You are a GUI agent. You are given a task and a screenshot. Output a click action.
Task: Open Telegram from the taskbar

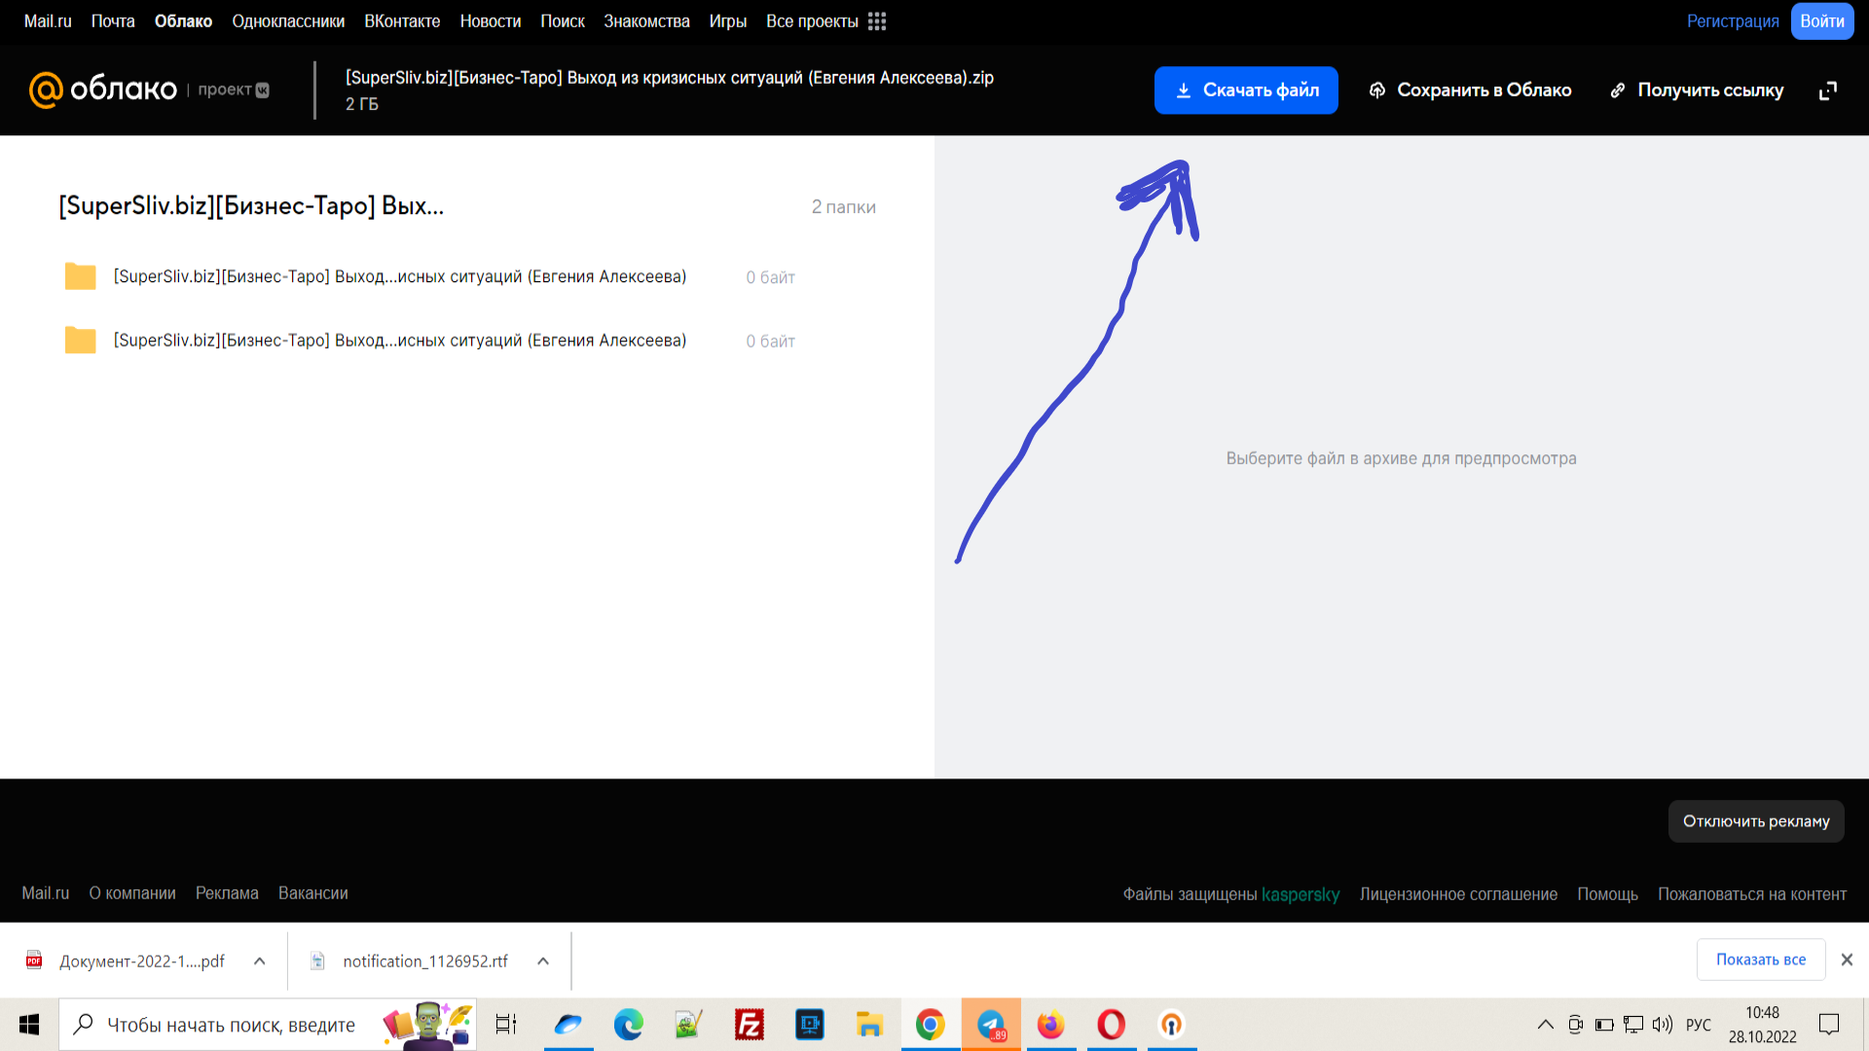point(991,1025)
